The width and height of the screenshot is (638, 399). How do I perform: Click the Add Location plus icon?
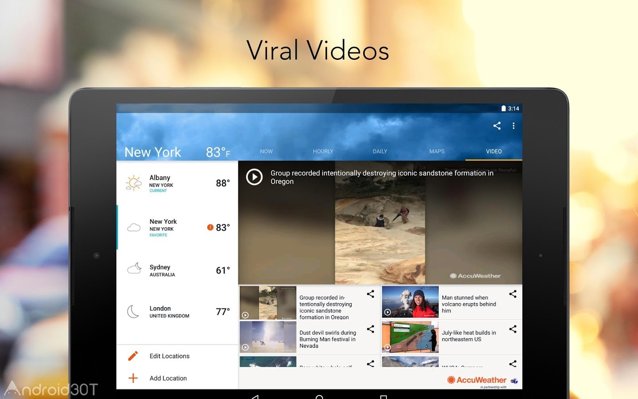(133, 378)
